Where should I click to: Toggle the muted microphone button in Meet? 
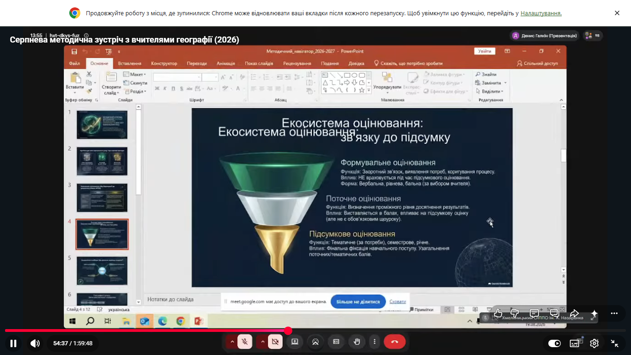pyautogui.click(x=245, y=342)
